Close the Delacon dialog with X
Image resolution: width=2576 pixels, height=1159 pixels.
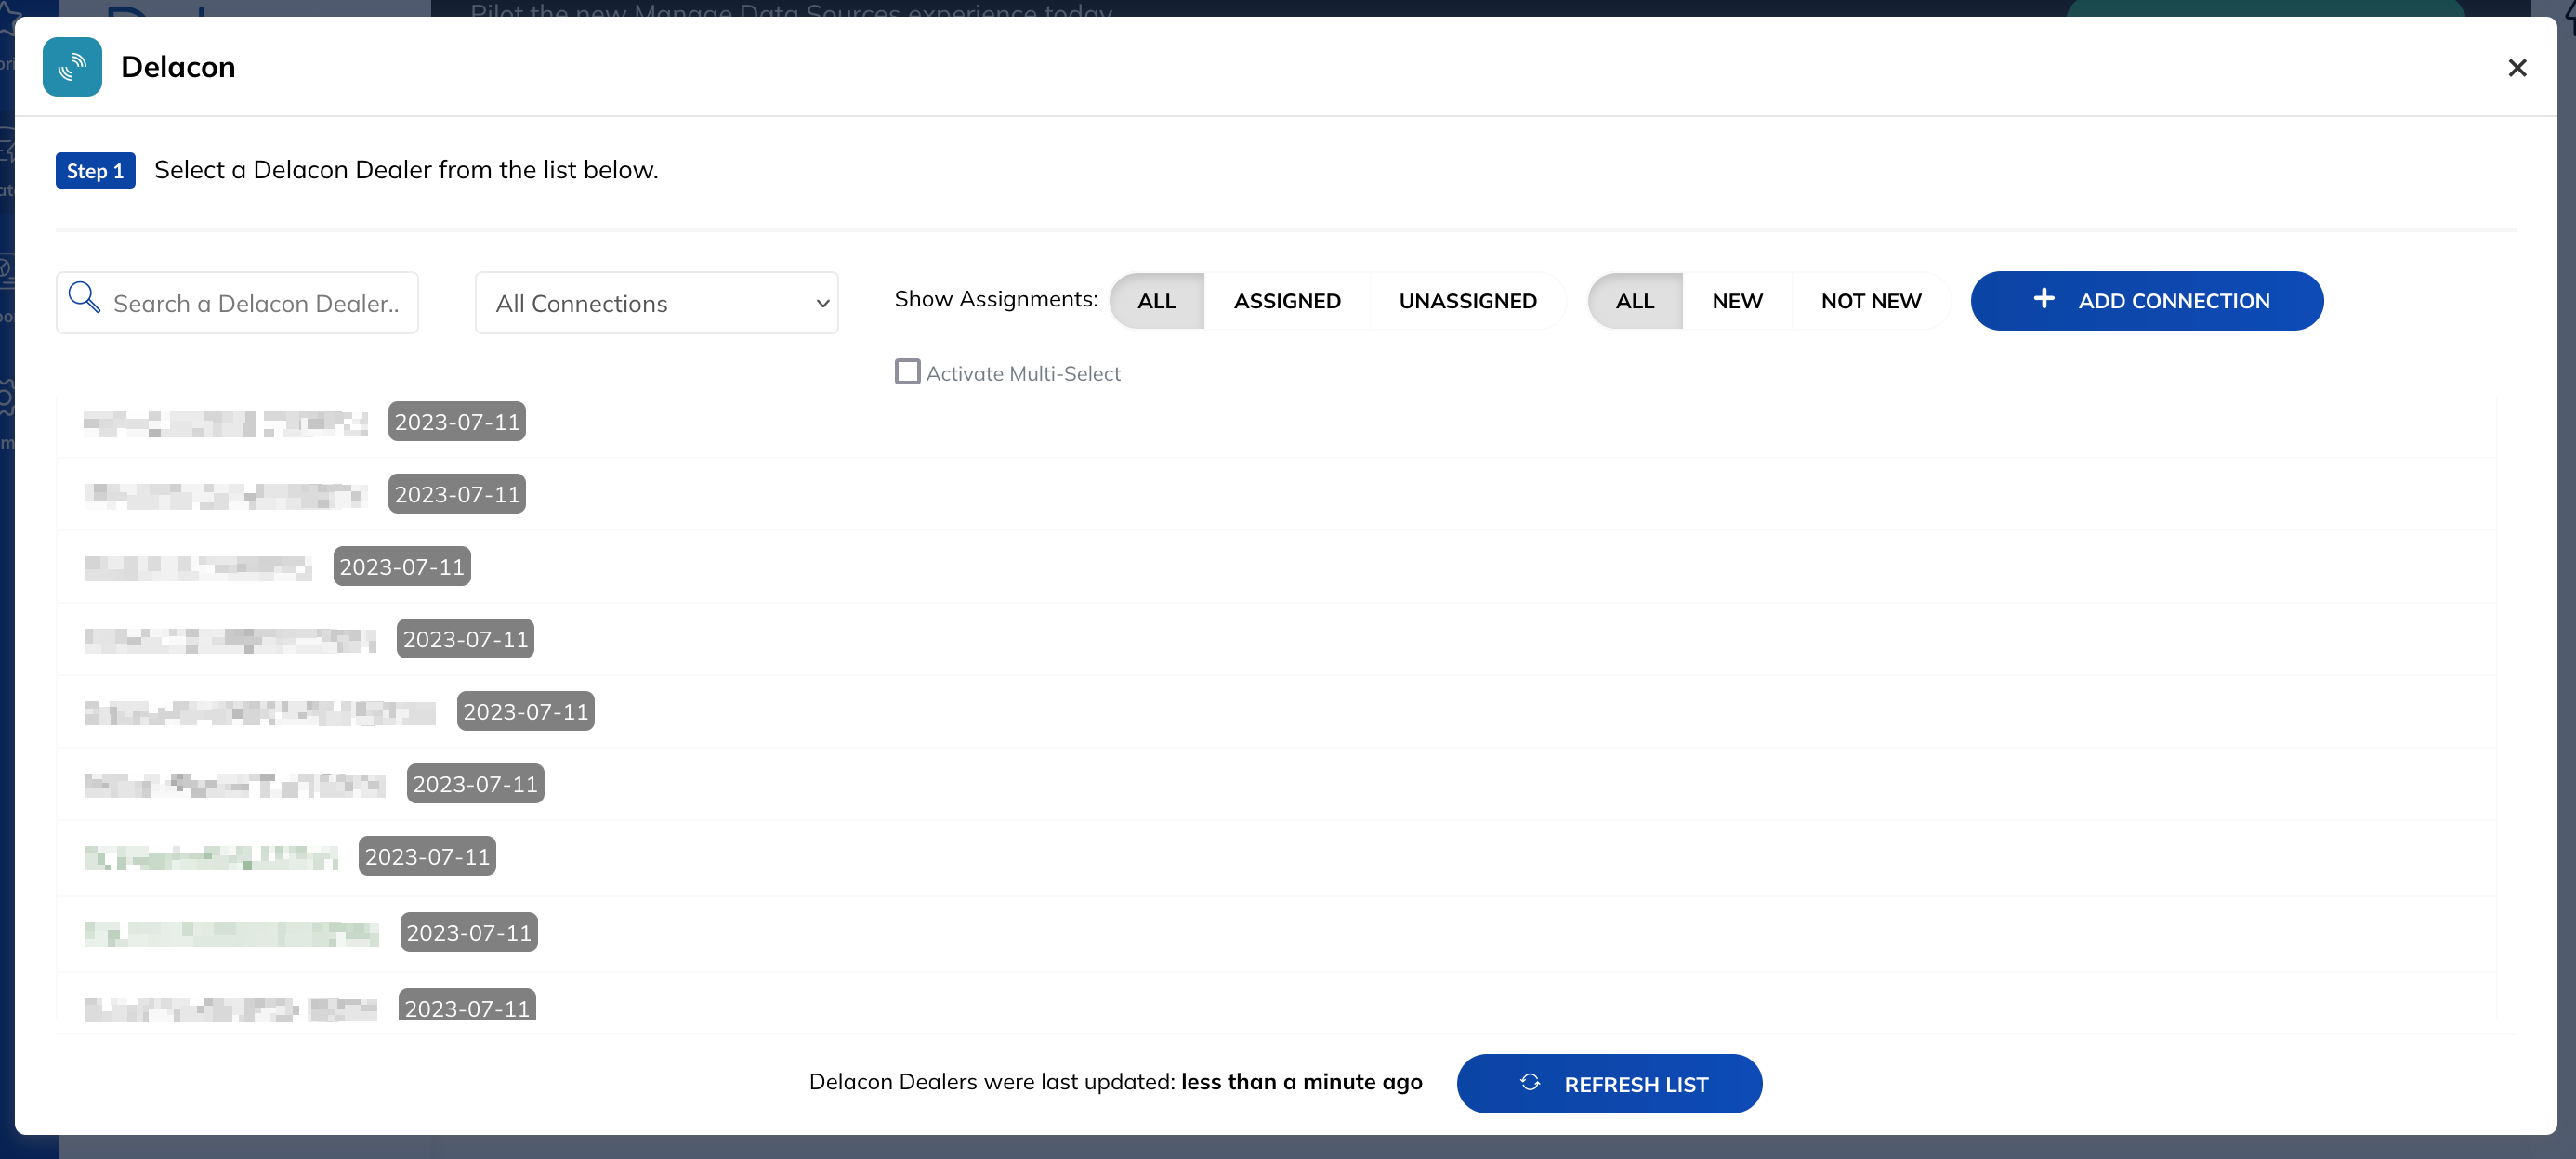[x=2517, y=68]
